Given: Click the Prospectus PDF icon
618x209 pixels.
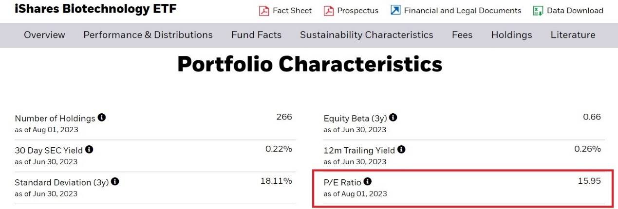Looking at the screenshot, I should (329, 11).
